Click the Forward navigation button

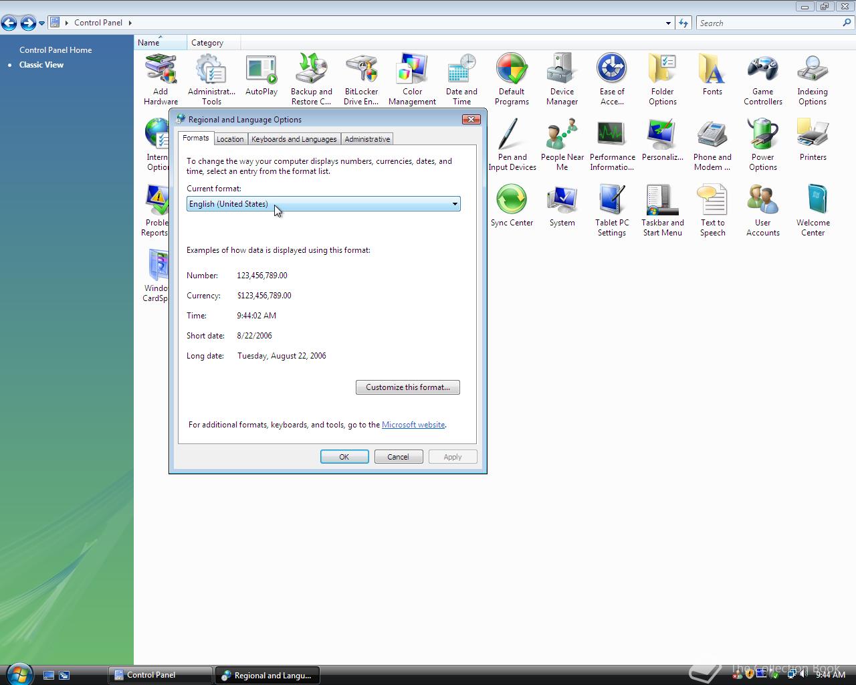[x=27, y=23]
